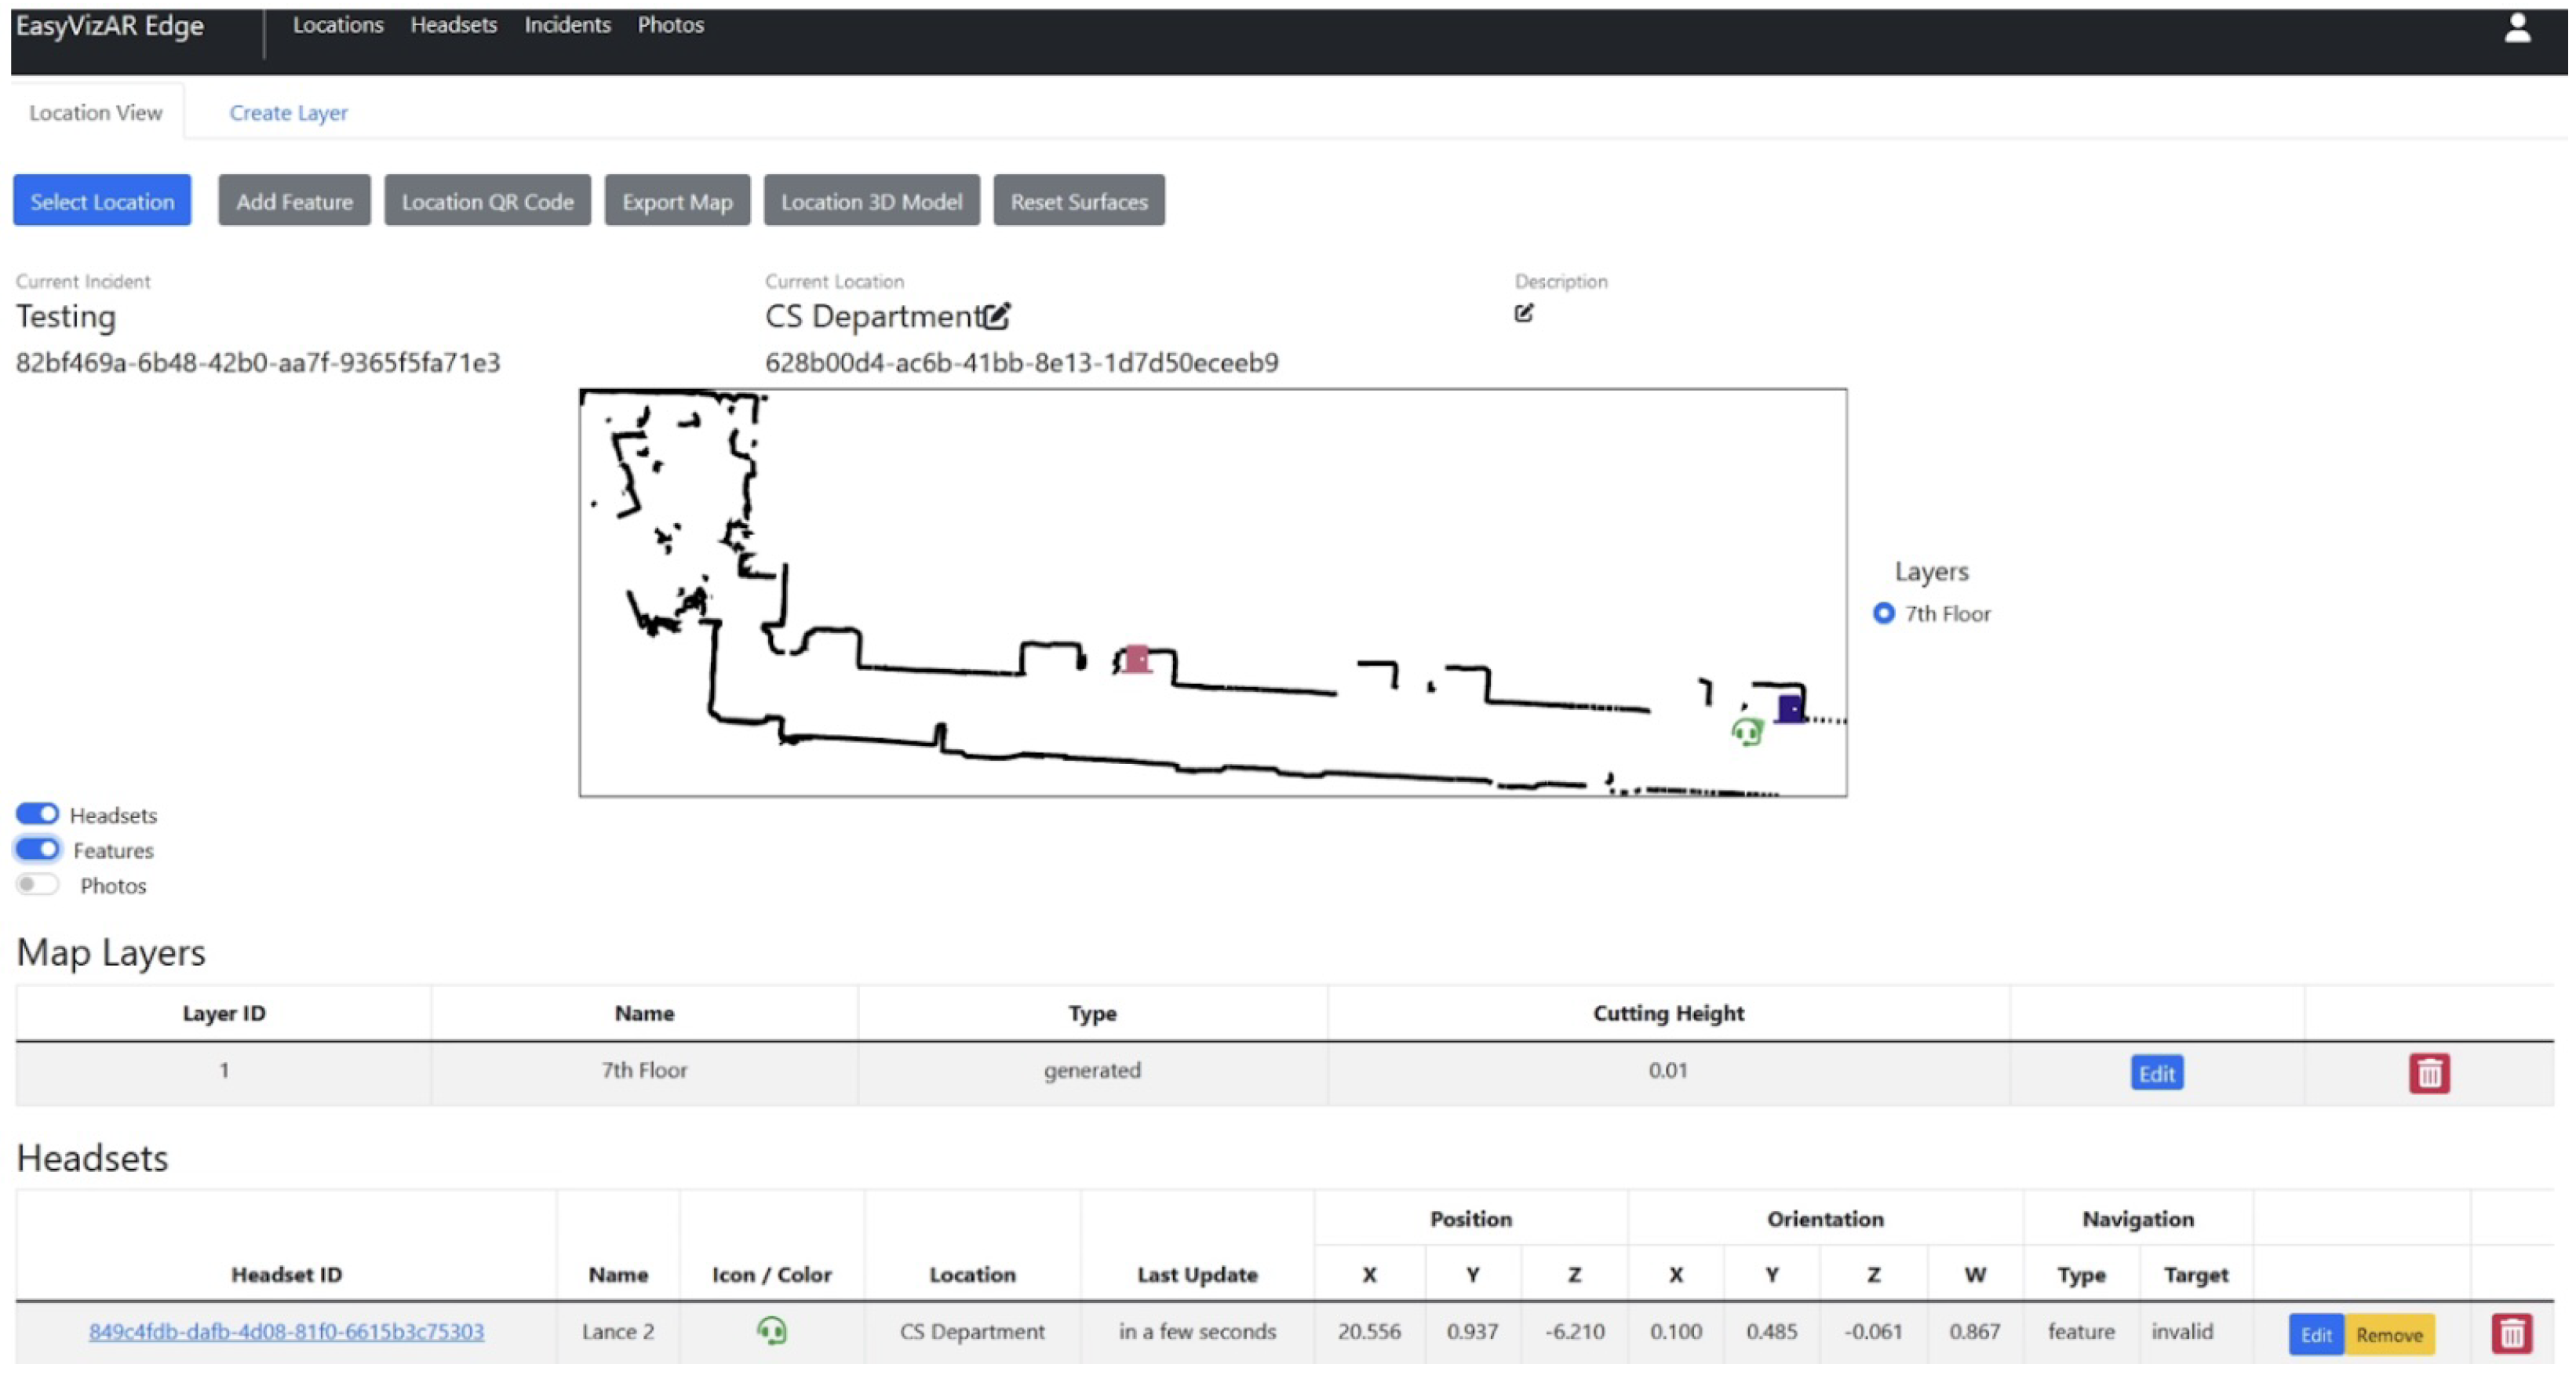Click the Description edit pencil icon

1523,313
